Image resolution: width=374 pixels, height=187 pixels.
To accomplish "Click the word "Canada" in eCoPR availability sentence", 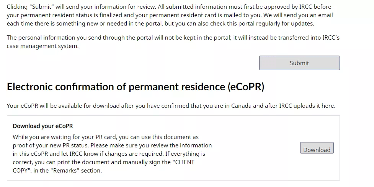I will click(241, 105).
